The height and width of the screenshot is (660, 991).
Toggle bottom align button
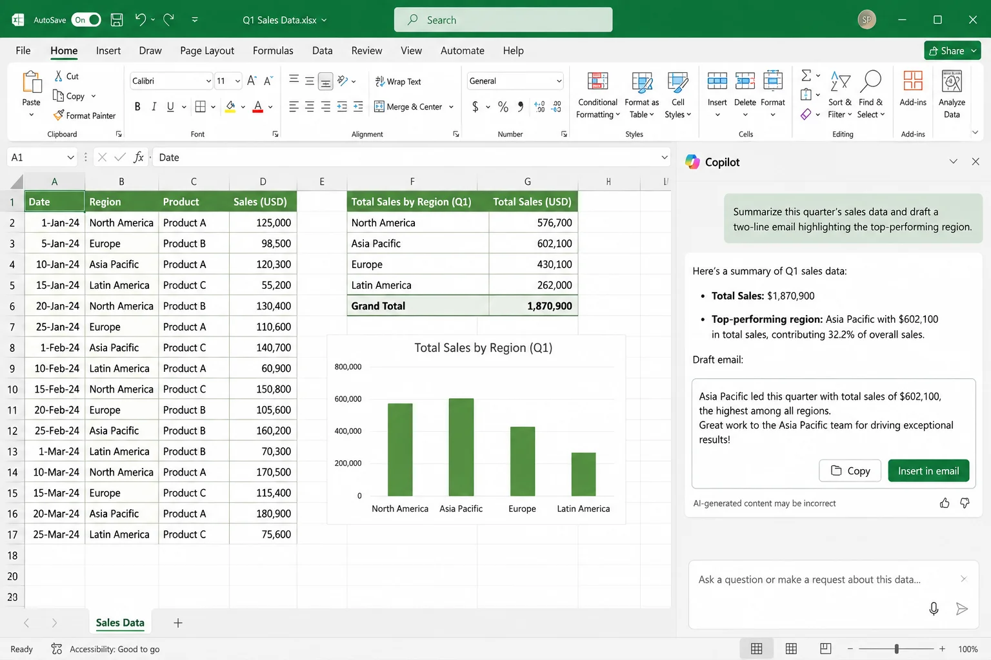tap(326, 81)
